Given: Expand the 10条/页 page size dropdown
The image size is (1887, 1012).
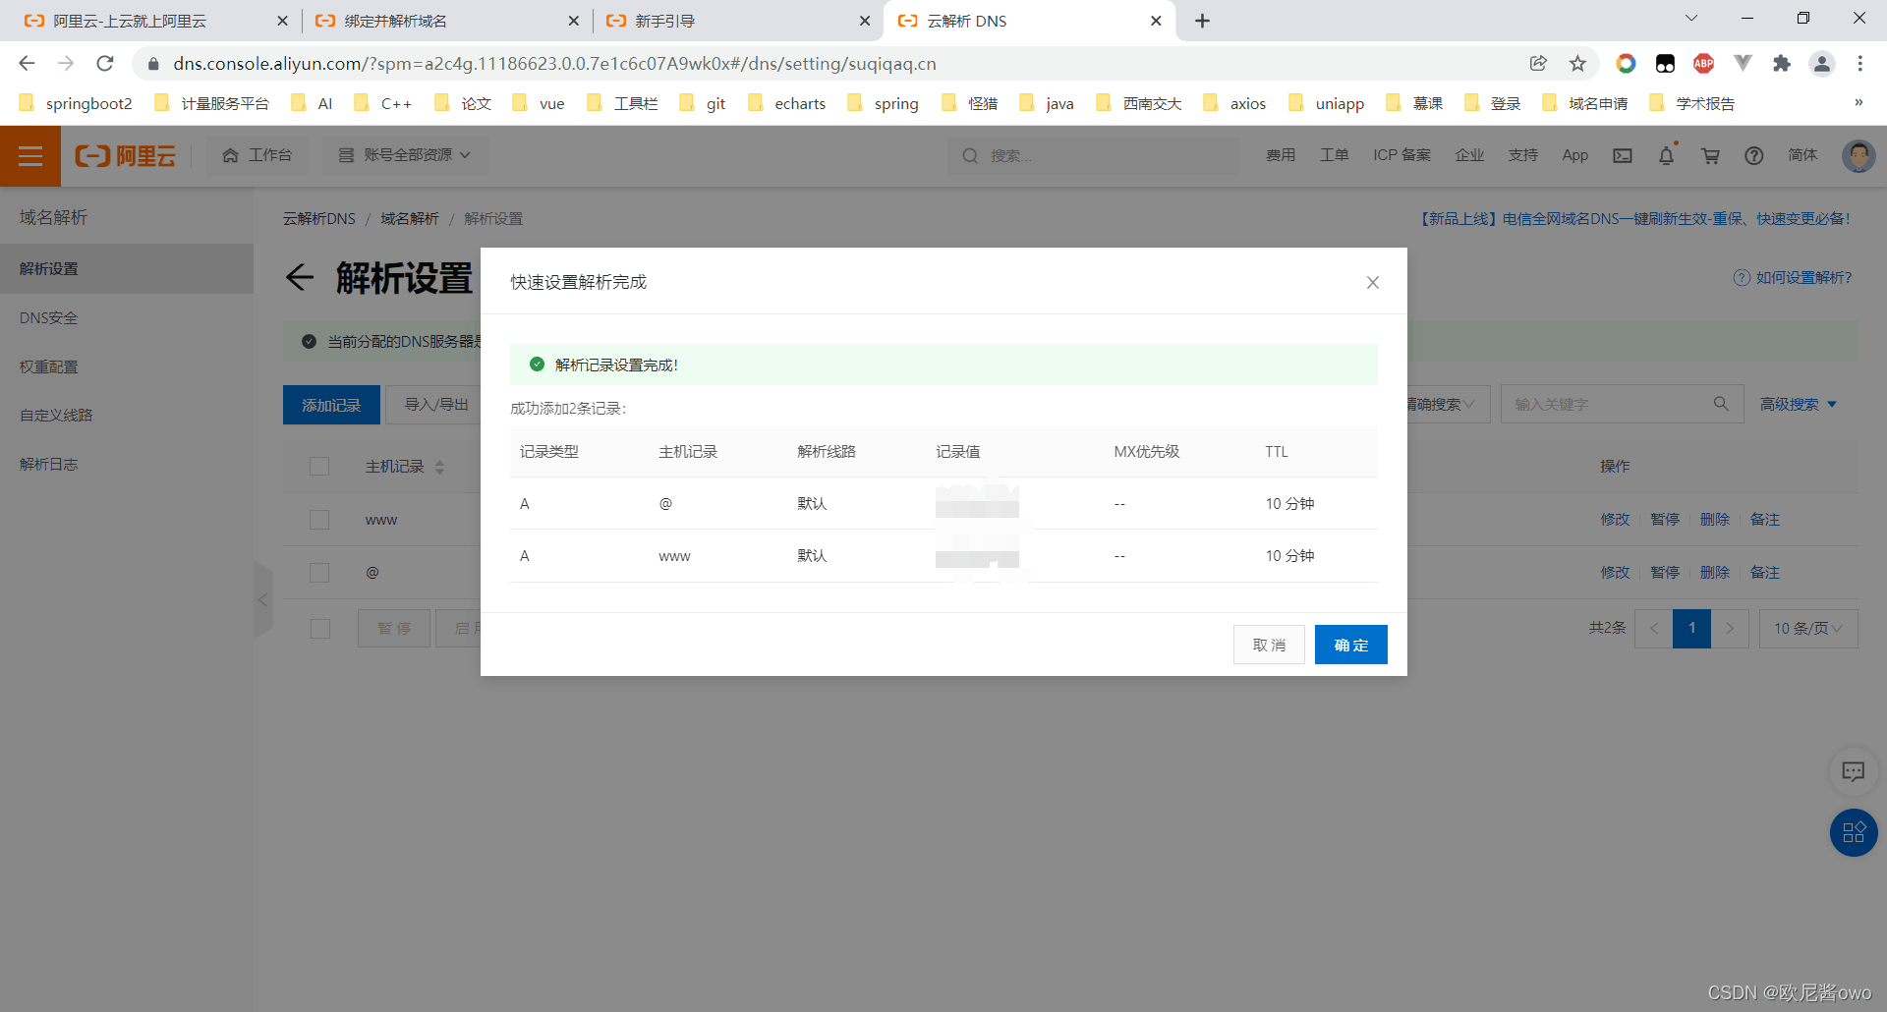Looking at the screenshot, I should (x=1807, y=628).
